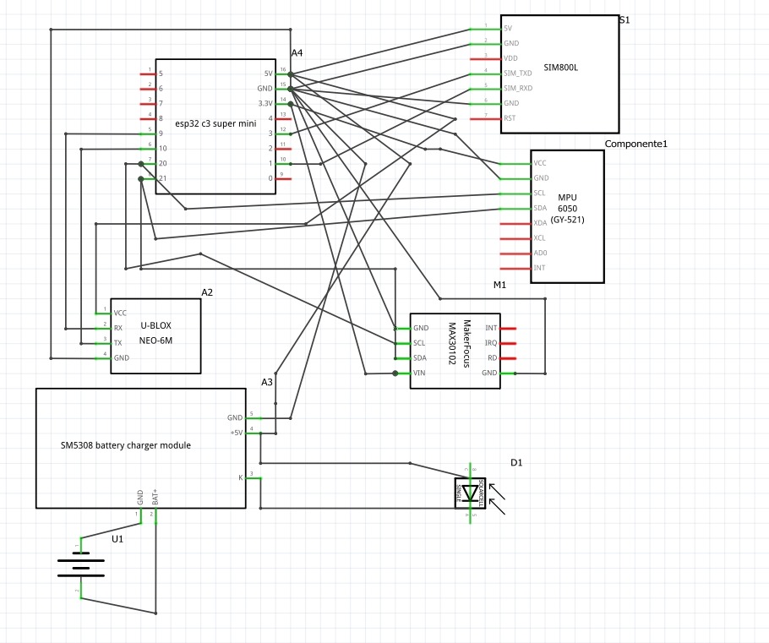Click pin 20 on the esp32
The image size is (769, 643).
(x=148, y=164)
